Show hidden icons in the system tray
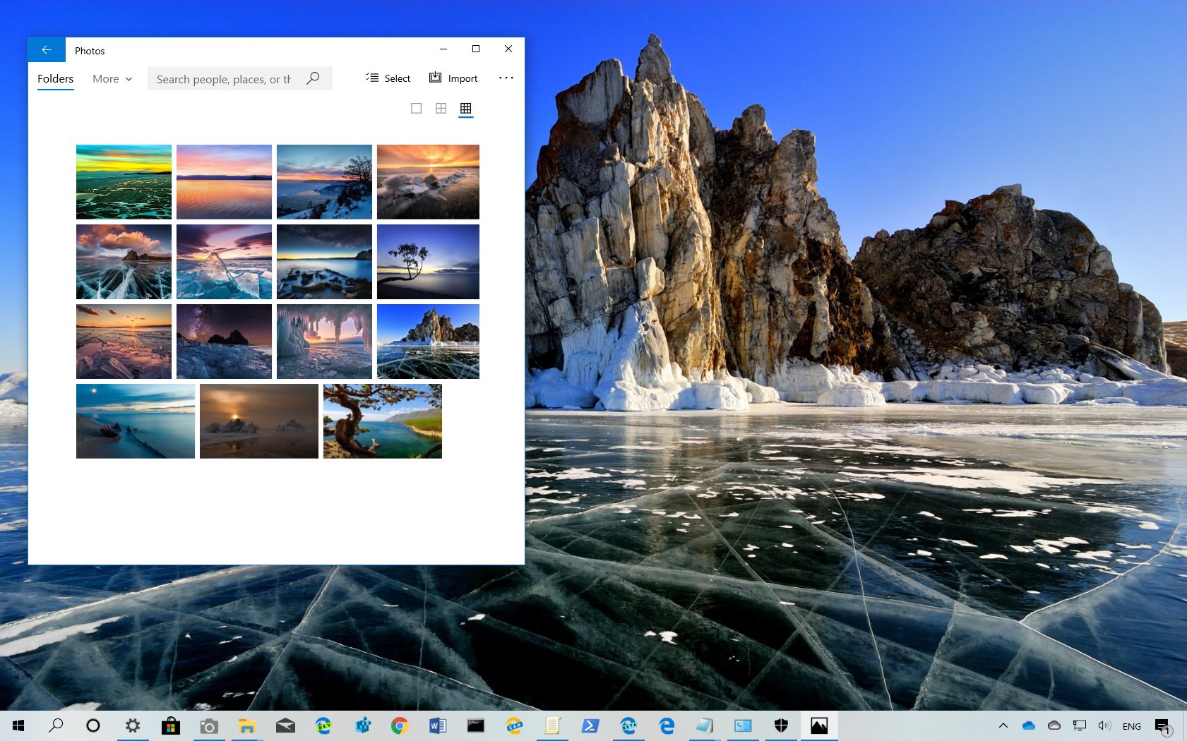Screen dimensions: 1187x741 pos(1003,725)
